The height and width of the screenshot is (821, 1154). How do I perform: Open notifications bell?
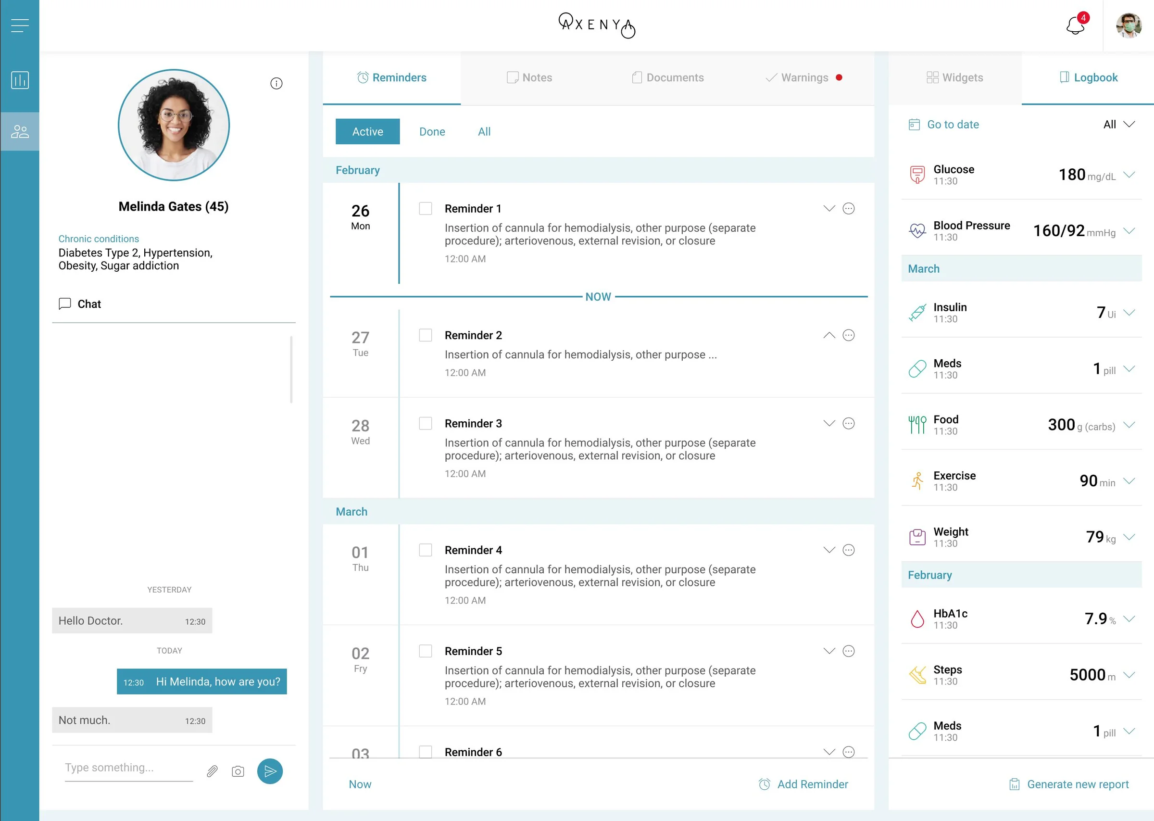click(x=1075, y=25)
